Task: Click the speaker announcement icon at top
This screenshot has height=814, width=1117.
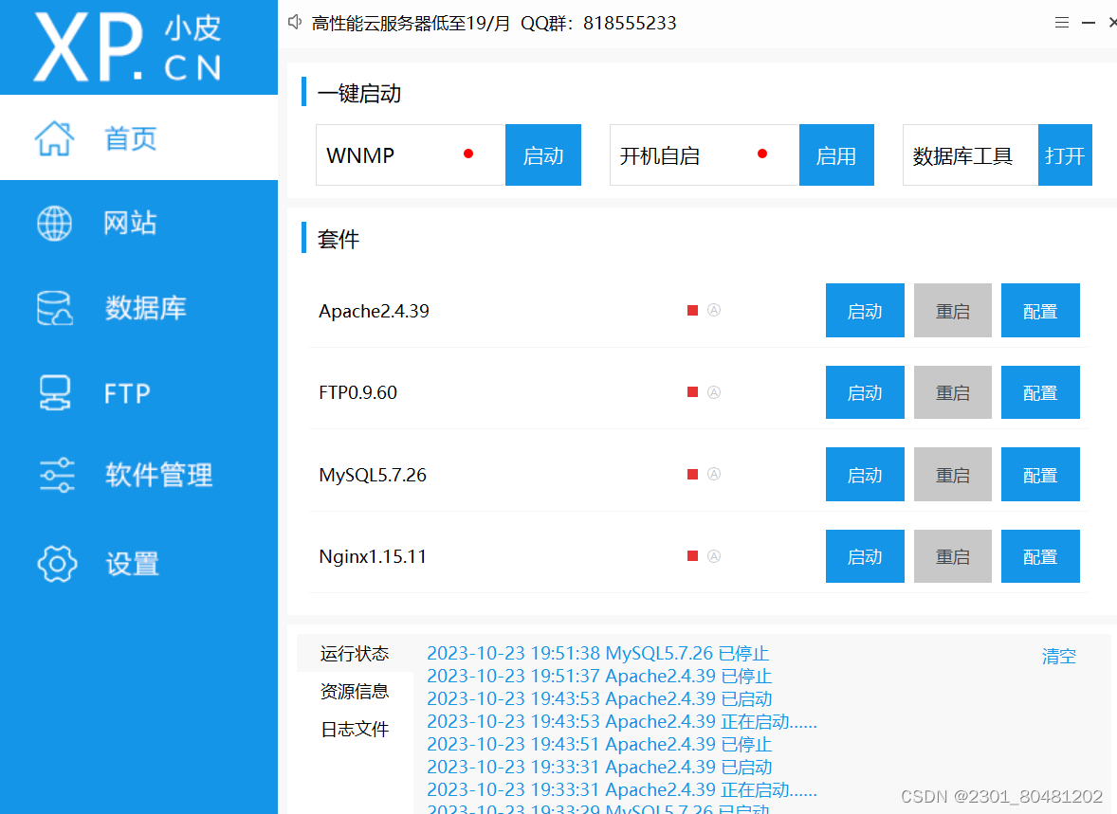Action: click(295, 22)
